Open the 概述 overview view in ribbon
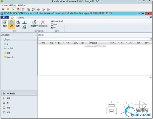 point(5,24)
